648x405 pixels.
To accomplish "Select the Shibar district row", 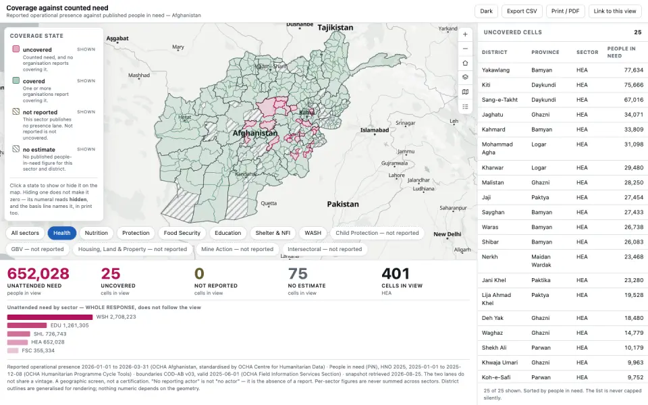I will pos(562,242).
